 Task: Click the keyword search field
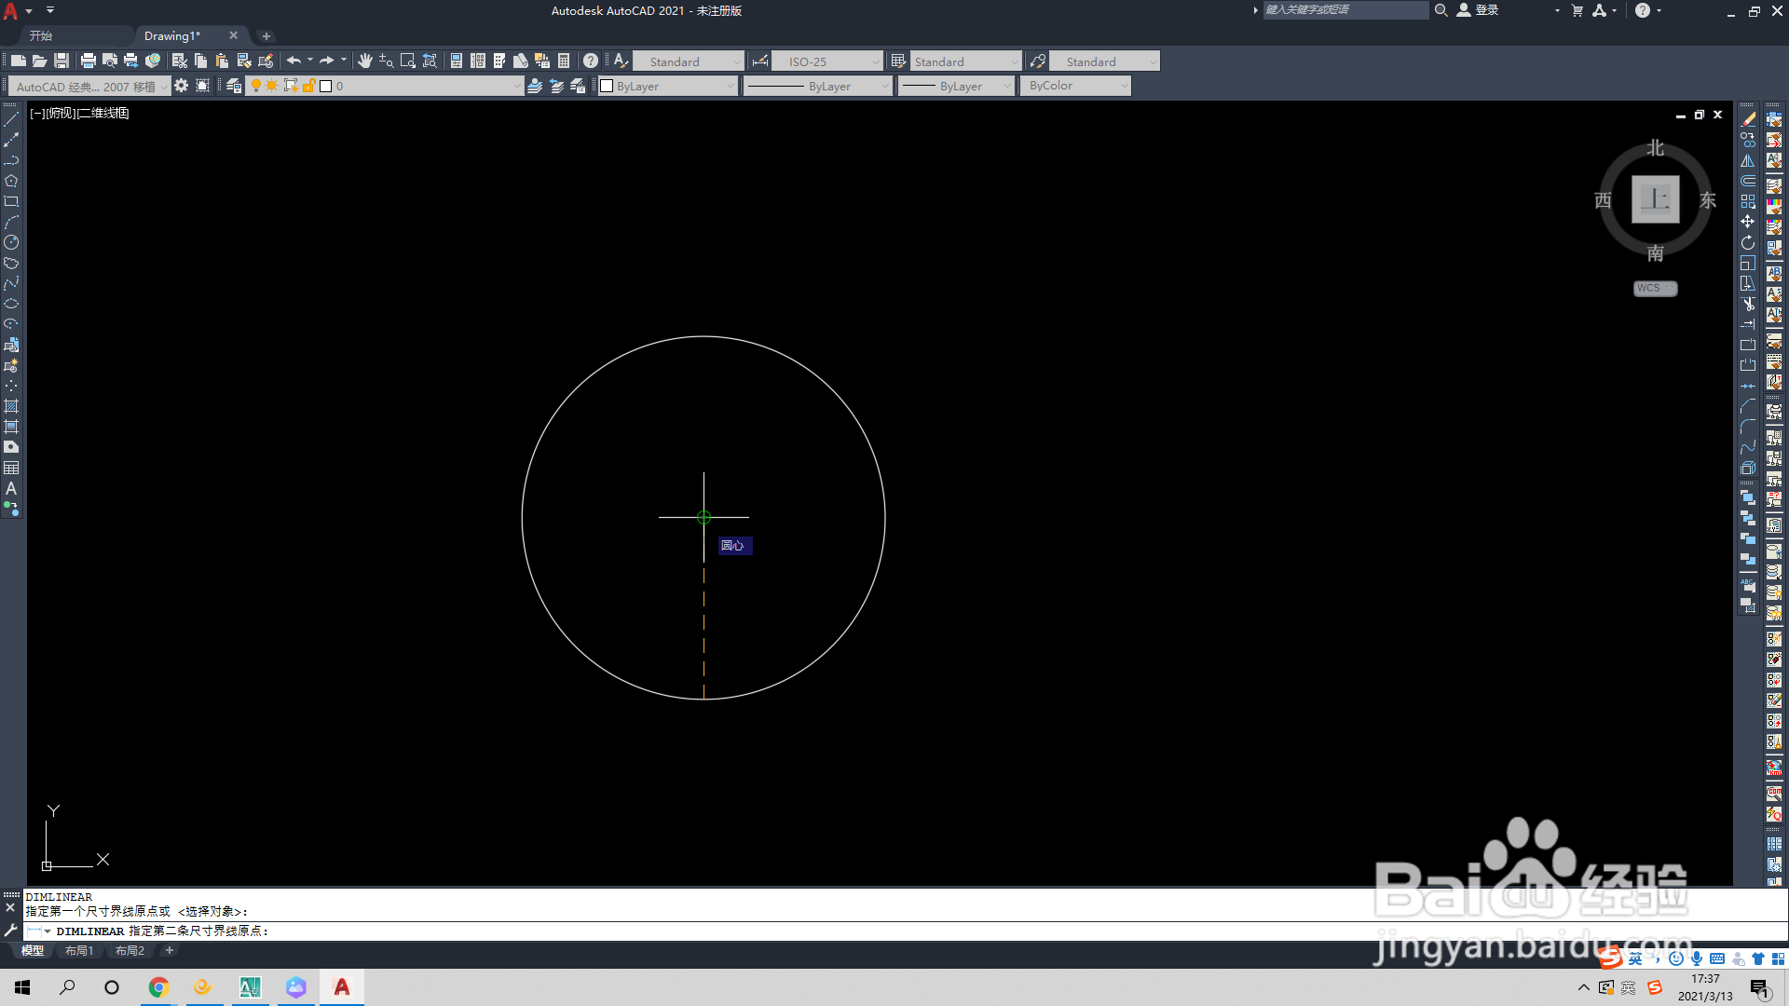coord(1345,10)
